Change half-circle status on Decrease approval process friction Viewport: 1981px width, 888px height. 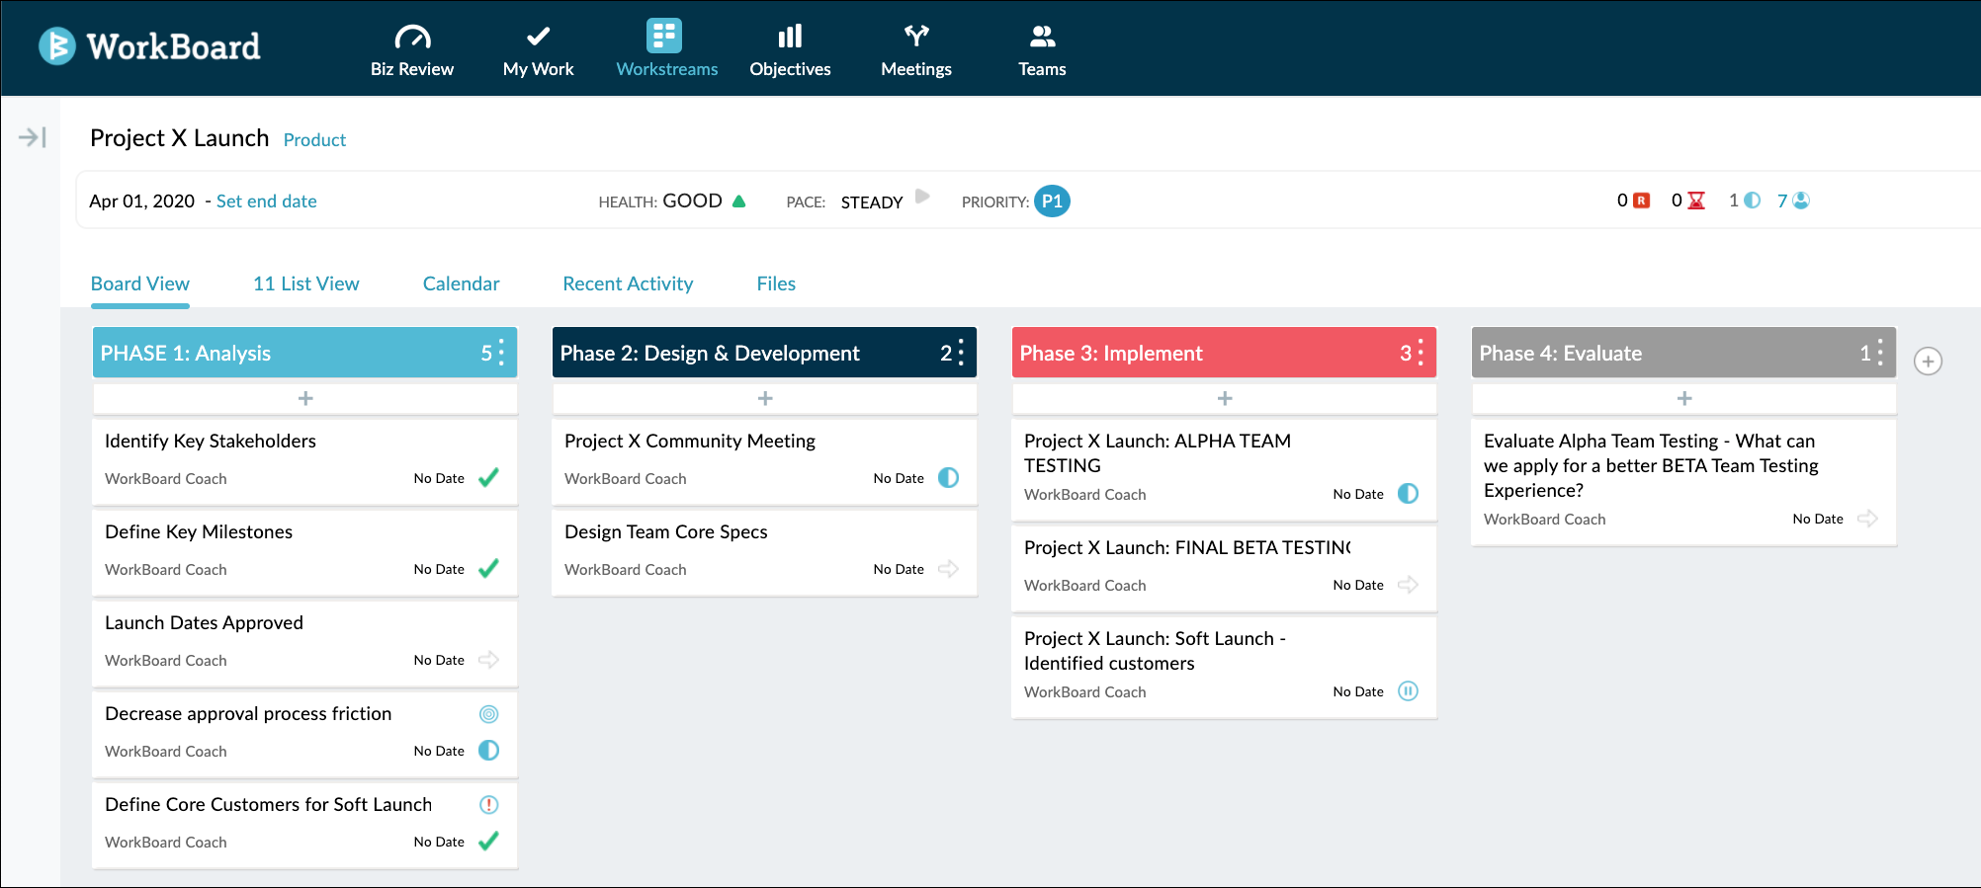[x=488, y=751]
